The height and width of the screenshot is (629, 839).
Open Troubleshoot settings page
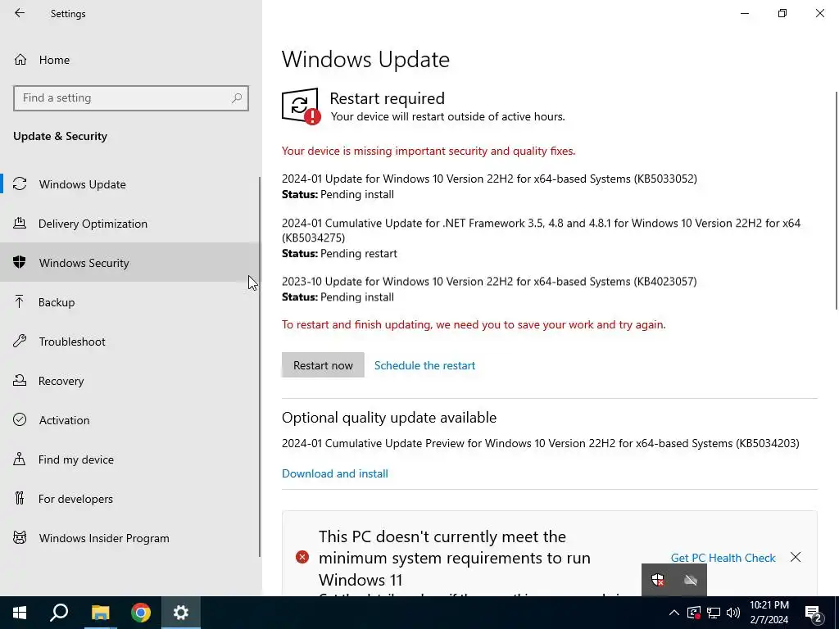pos(72,342)
